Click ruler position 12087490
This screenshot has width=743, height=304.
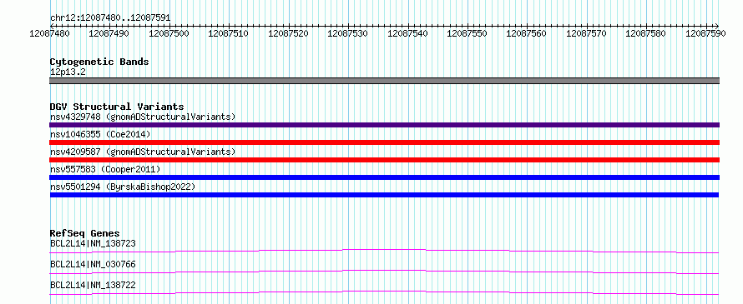pyautogui.click(x=109, y=33)
